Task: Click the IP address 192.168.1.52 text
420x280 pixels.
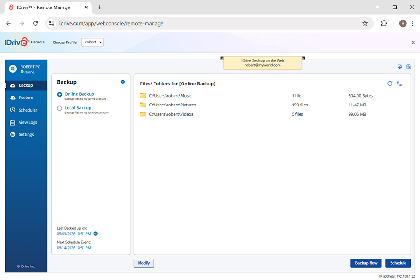Action: [x=397, y=276]
